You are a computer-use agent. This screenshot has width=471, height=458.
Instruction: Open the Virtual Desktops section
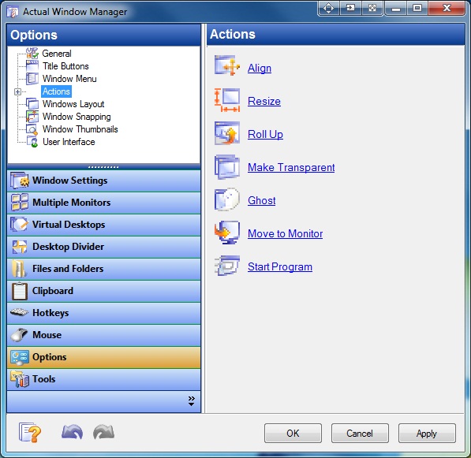tap(103, 225)
